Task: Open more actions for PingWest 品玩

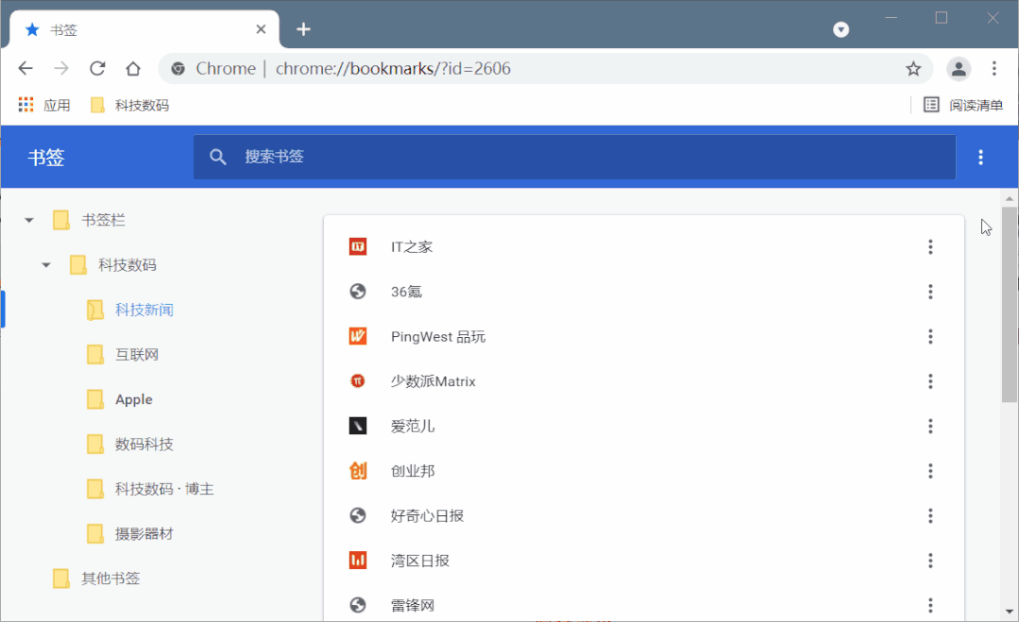Action: point(930,336)
